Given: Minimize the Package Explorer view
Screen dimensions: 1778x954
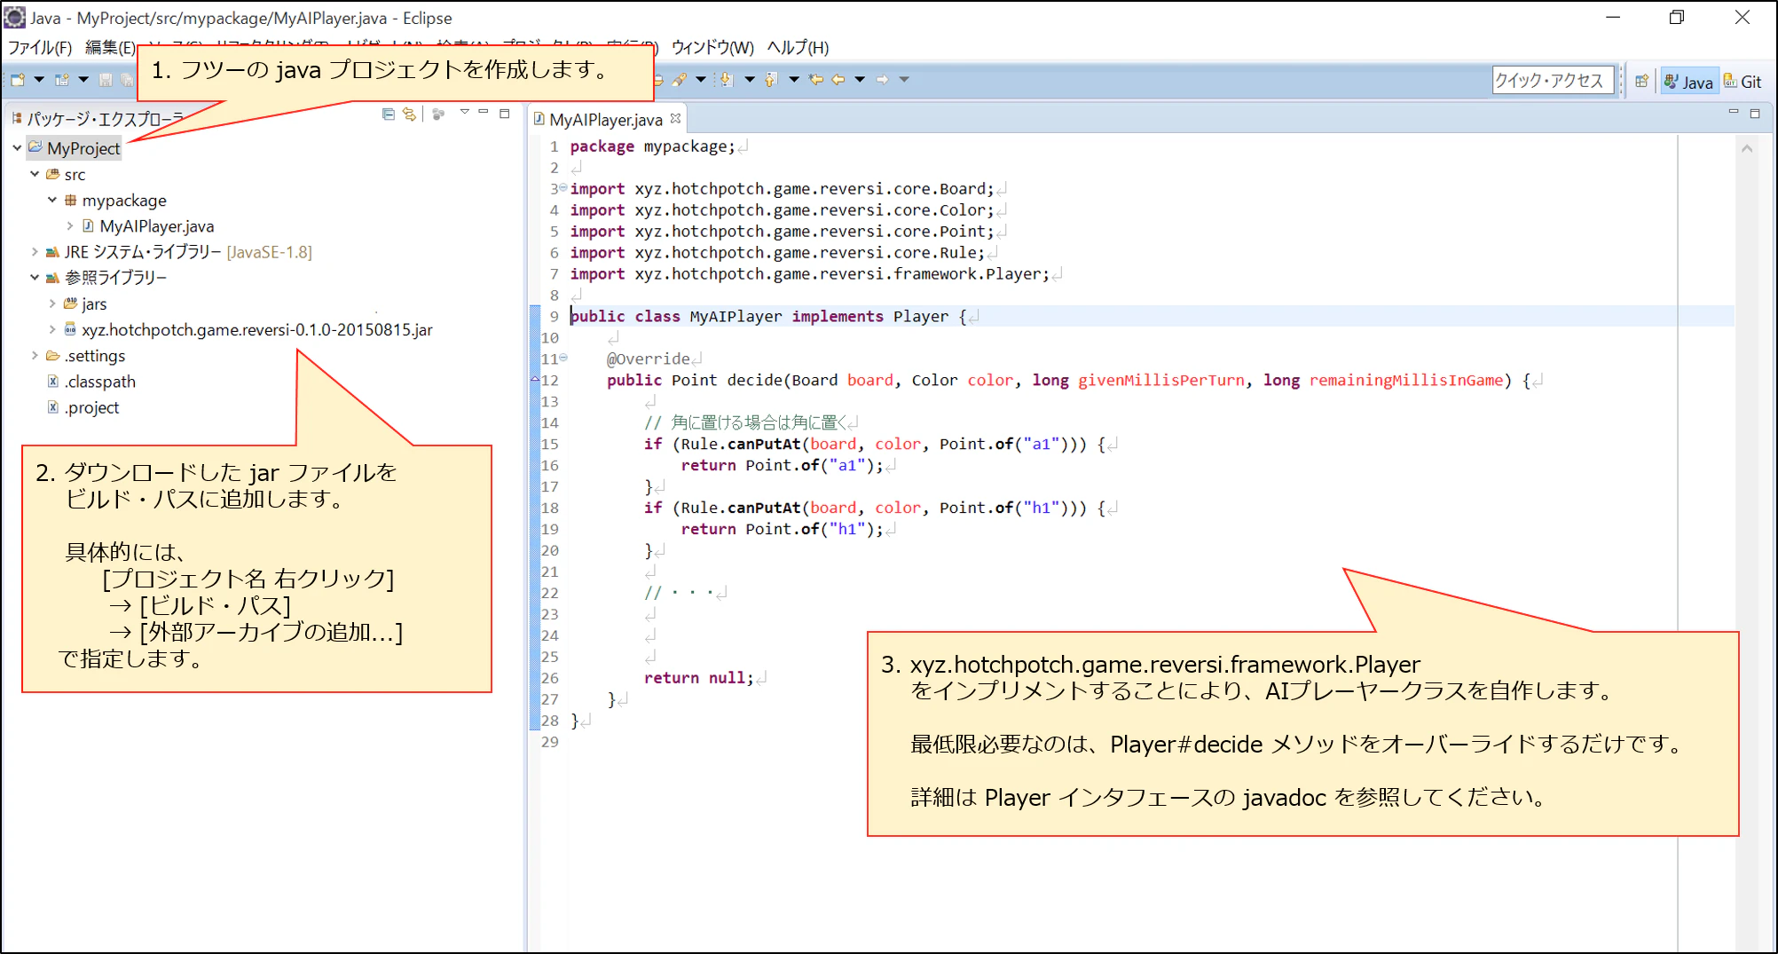Looking at the screenshot, I should [x=484, y=113].
